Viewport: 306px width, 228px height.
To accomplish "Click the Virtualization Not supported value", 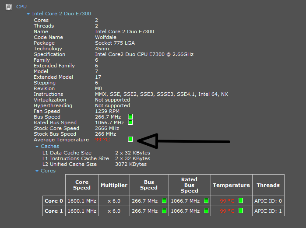I will (113, 100).
